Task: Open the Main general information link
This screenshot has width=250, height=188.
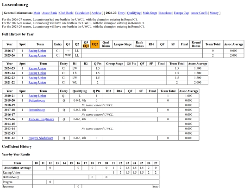Action: [37, 13]
